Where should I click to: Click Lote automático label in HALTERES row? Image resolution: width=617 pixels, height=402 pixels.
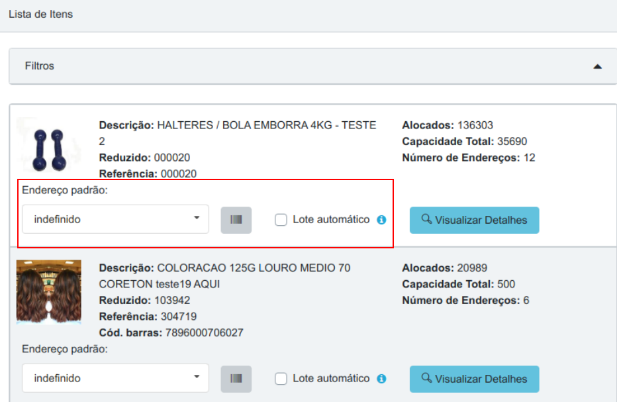pos(331,219)
